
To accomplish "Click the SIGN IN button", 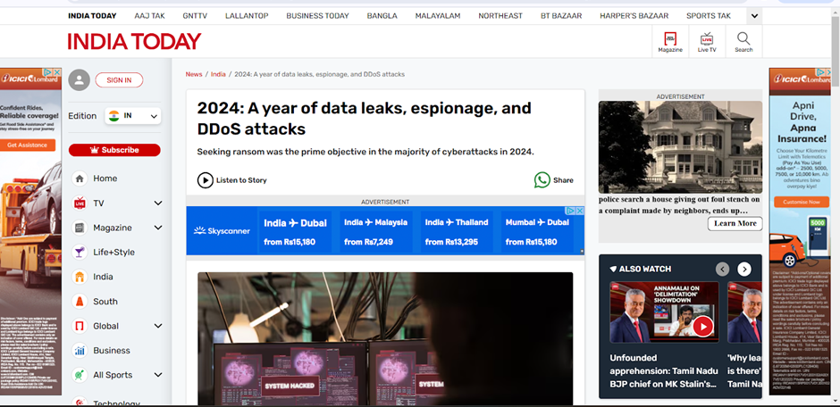I will 119,80.
